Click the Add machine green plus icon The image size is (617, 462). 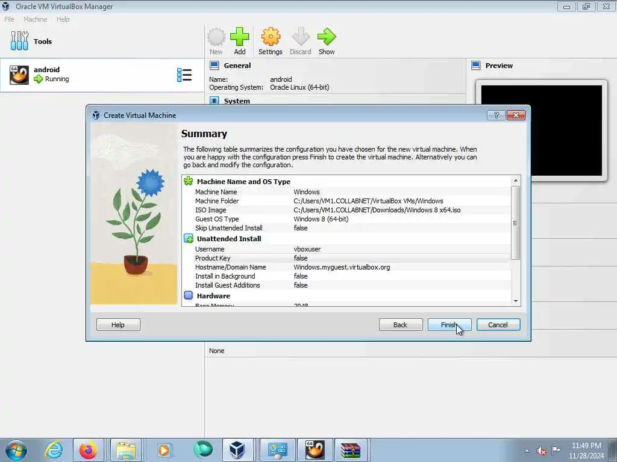[240, 42]
